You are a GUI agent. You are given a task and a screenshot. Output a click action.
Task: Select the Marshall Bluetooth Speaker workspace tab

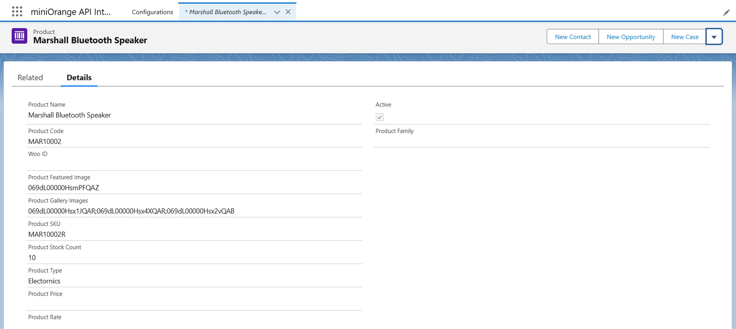[227, 12]
